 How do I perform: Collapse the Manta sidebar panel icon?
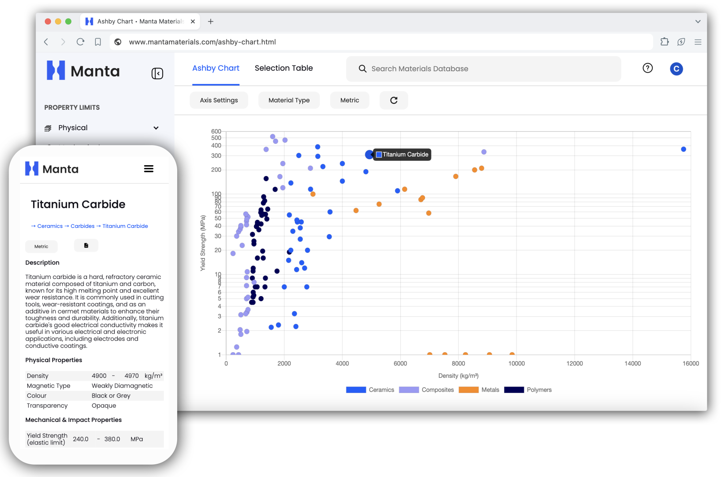coord(157,73)
